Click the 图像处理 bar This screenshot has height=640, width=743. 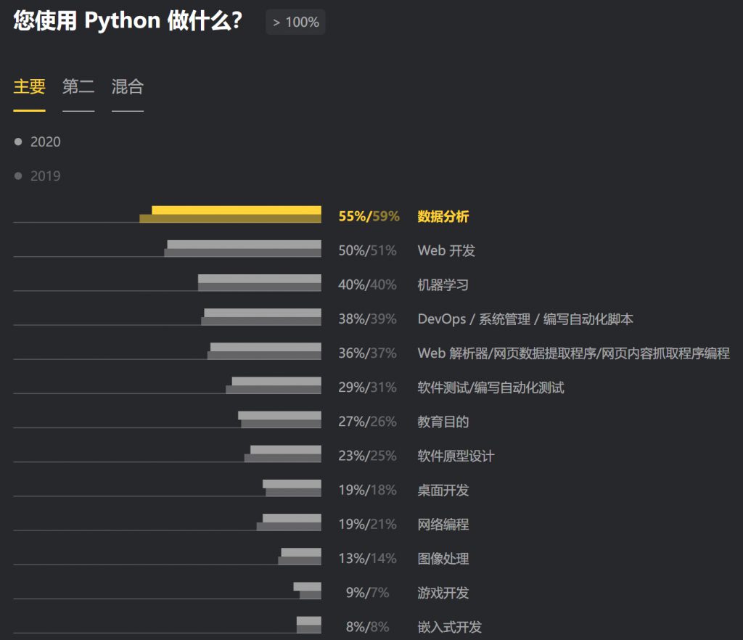(x=300, y=556)
